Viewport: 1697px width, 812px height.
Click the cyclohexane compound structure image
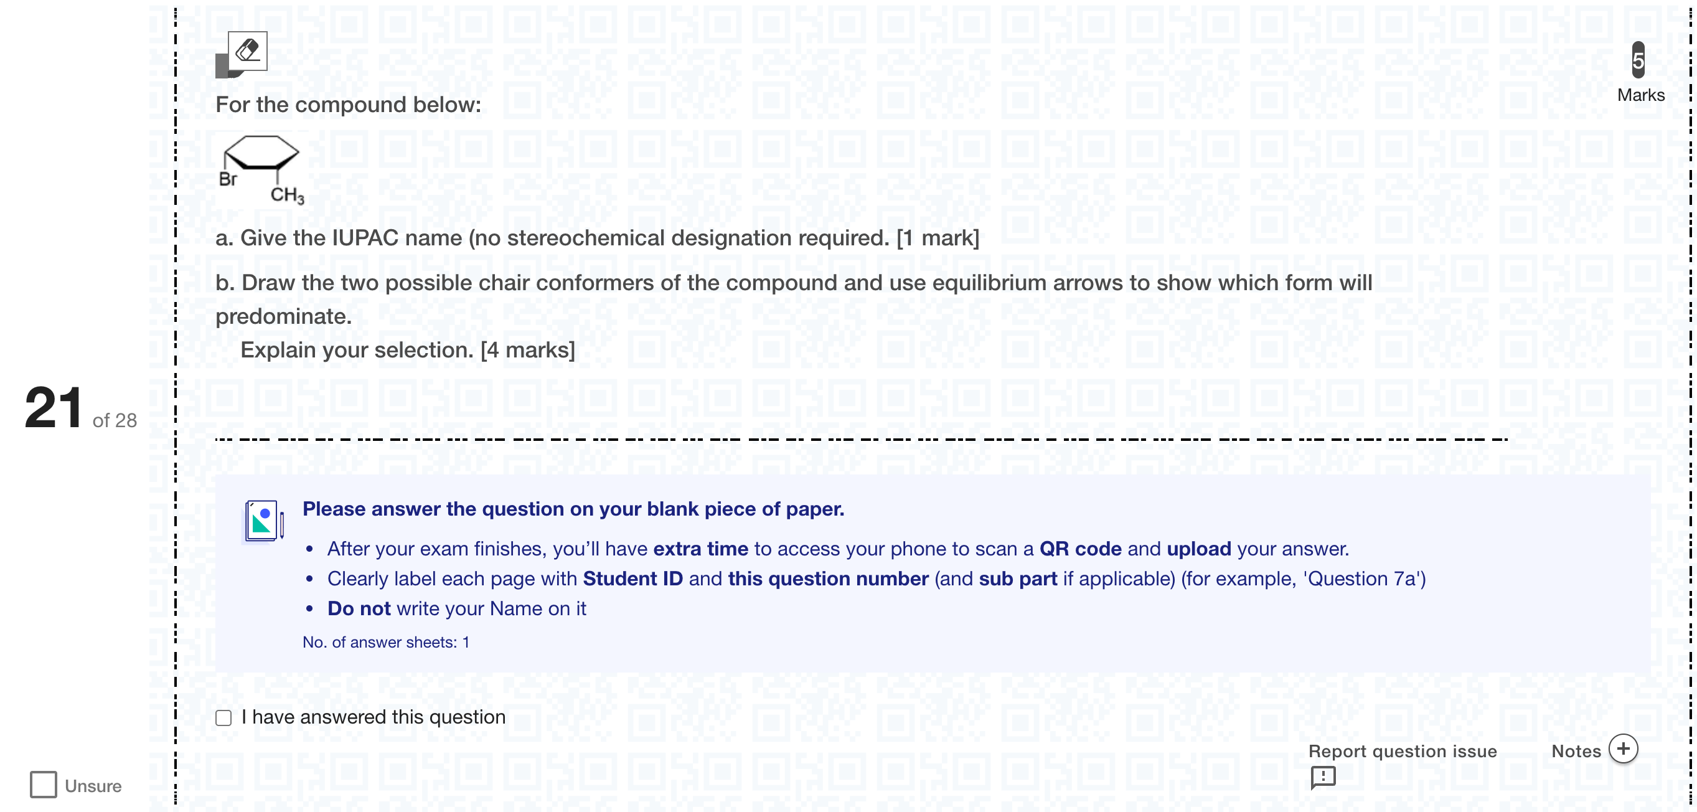(x=261, y=170)
